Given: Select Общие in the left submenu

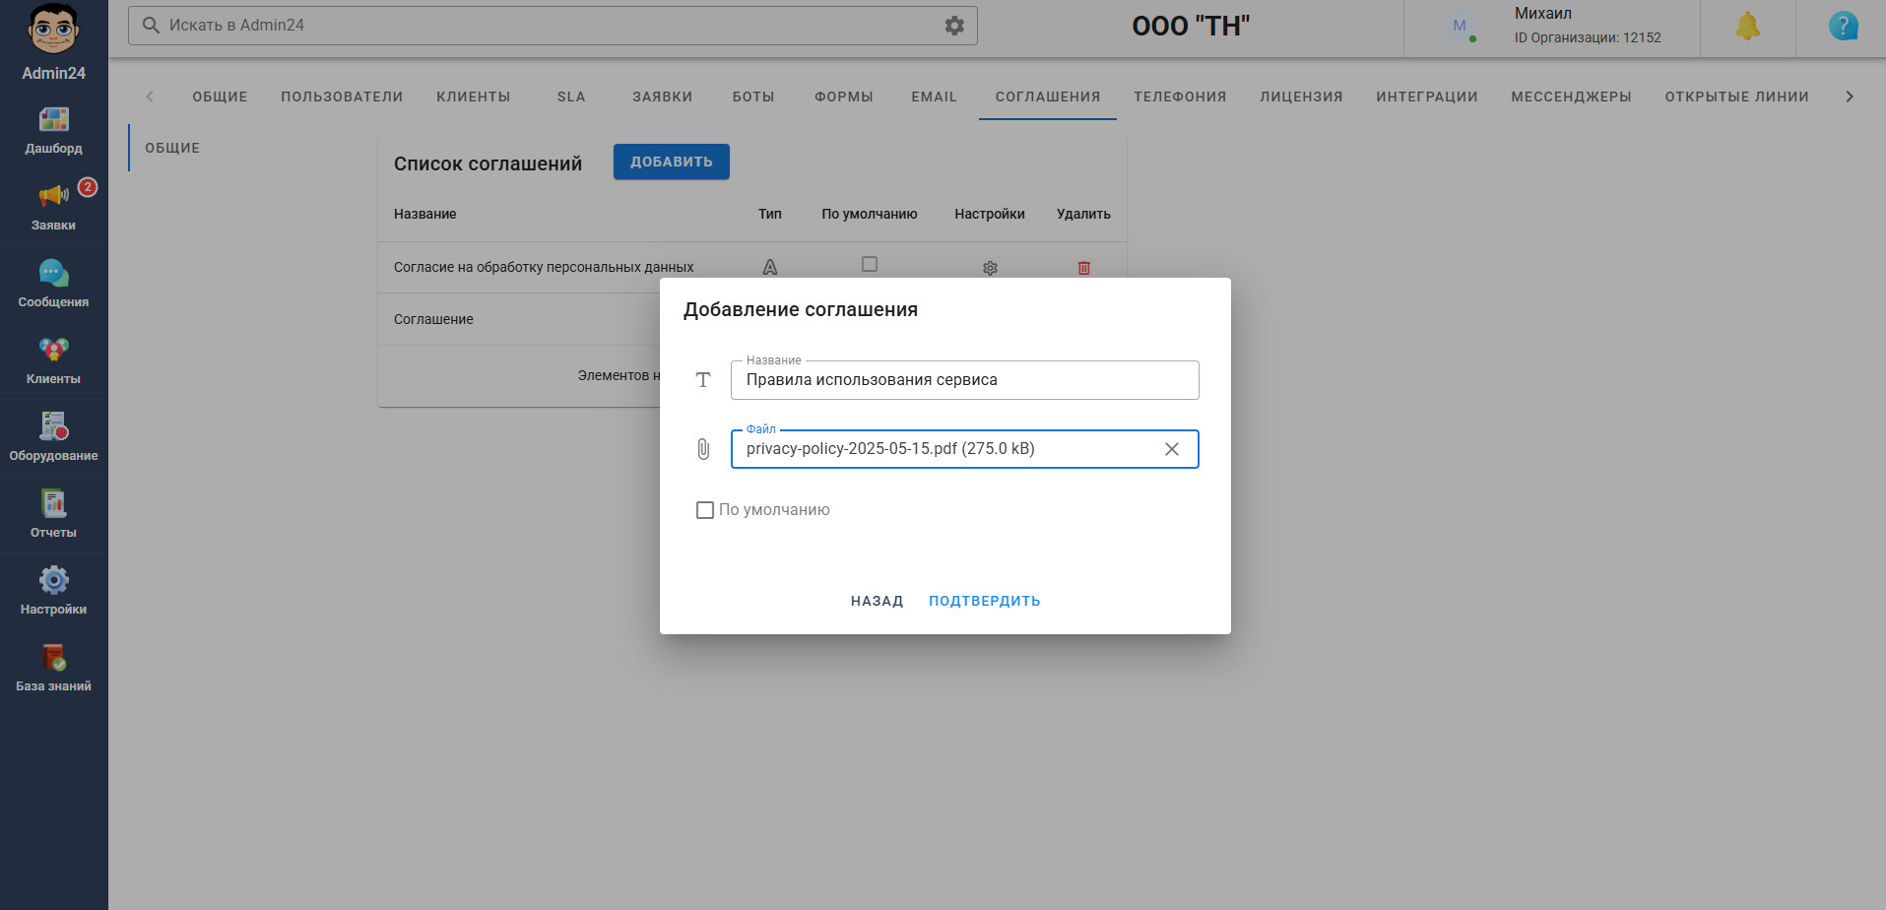Looking at the screenshot, I should tap(172, 148).
